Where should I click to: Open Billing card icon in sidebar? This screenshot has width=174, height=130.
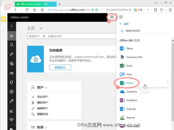click(12, 73)
